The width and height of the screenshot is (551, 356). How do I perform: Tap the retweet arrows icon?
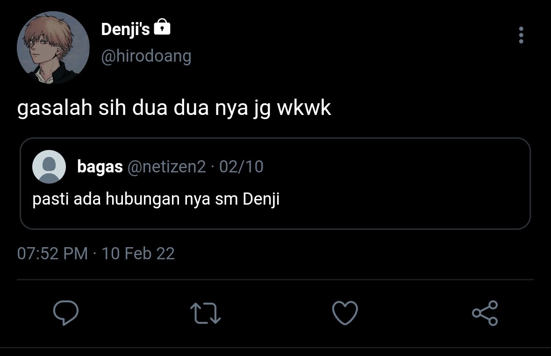206,313
